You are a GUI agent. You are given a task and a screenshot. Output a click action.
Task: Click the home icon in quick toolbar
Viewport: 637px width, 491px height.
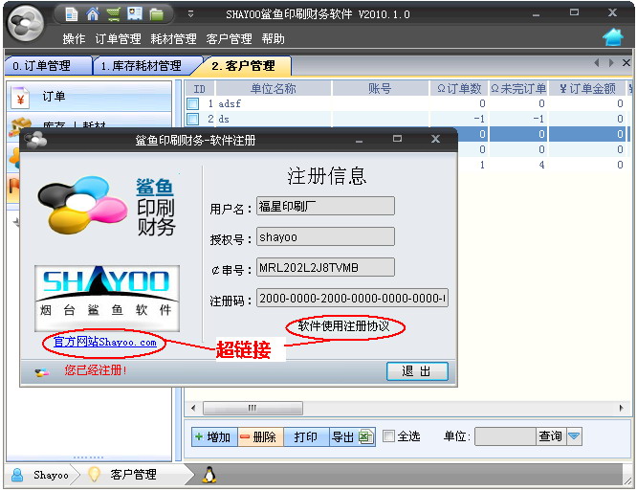point(93,14)
